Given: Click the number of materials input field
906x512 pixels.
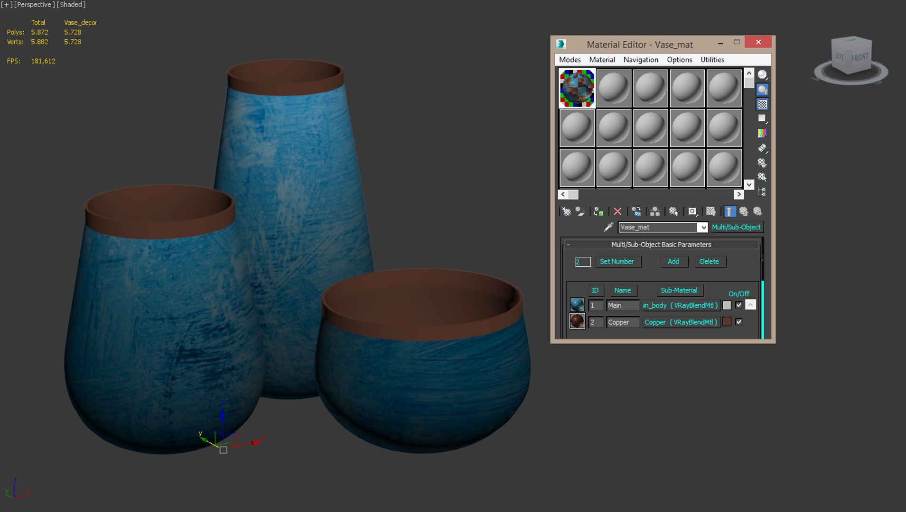Looking at the screenshot, I should (583, 262).
